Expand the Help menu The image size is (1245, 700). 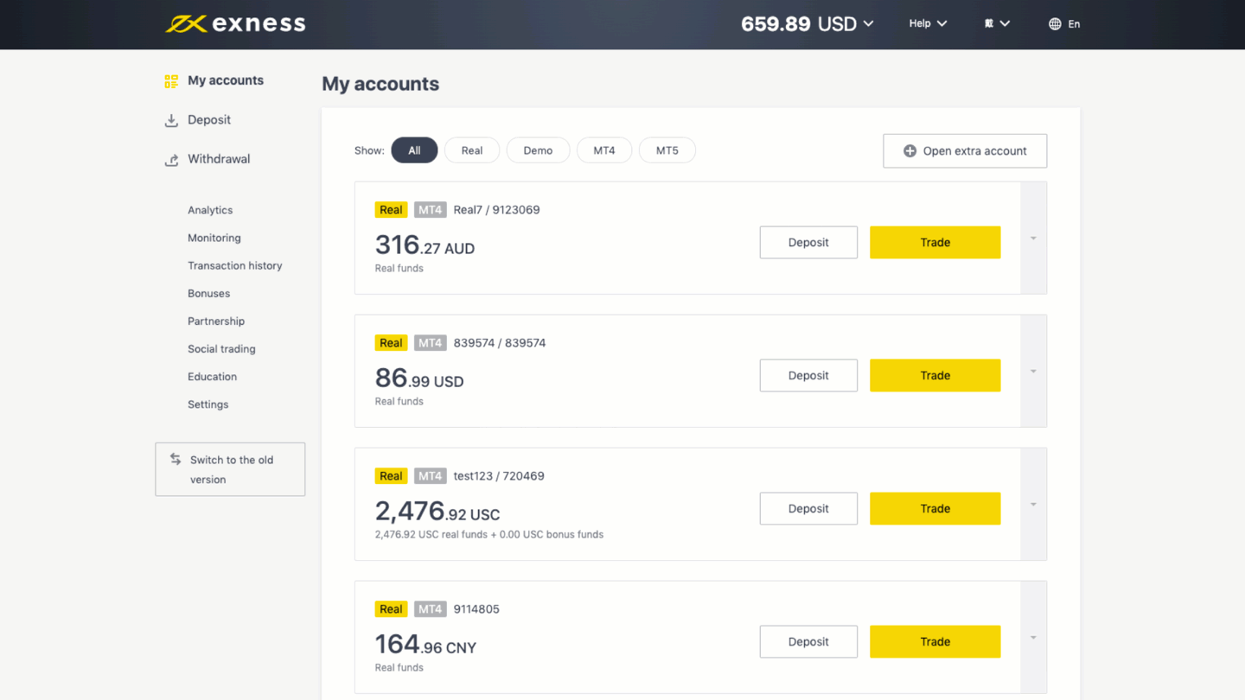(x=928, y=23)
